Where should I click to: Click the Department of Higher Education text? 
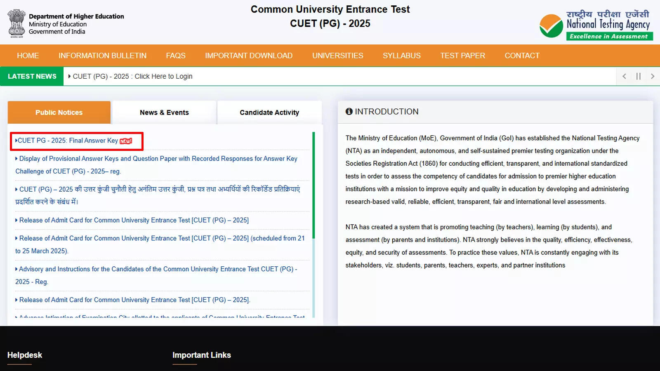coord(76,16)
